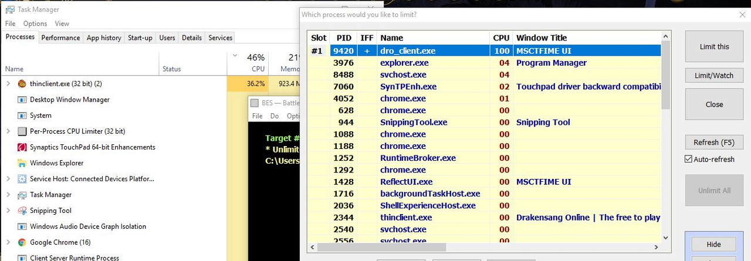
Task: Open Task Manager File menu
Action: pyautogui.click(x=10, y=23)
